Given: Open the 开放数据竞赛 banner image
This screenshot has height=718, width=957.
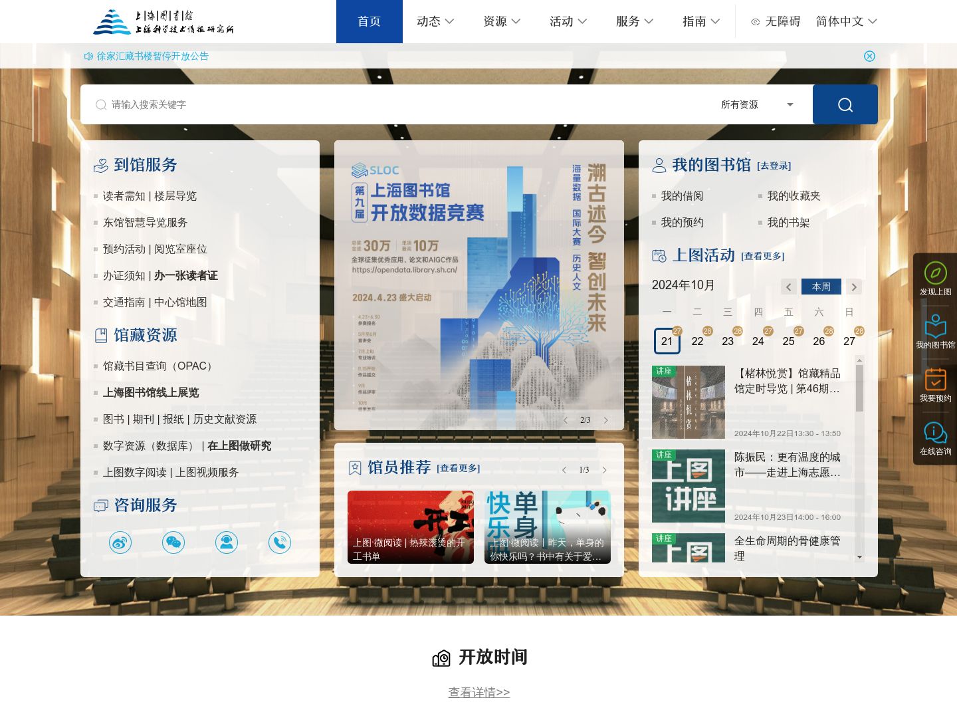Looking at the screenshot, I should pyautogui.click(x=479, y=285).
